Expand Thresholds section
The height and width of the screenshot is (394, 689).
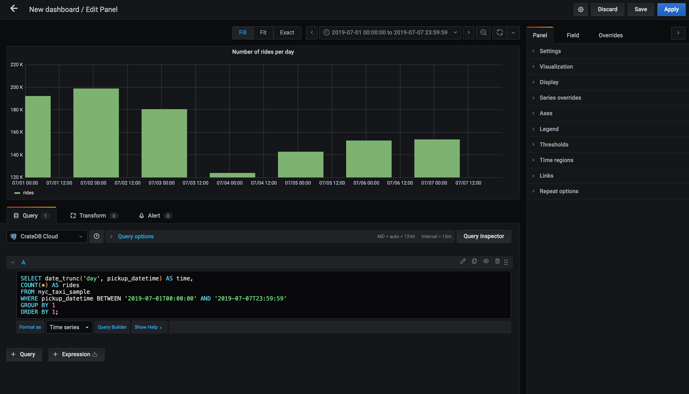click(608, 144)
